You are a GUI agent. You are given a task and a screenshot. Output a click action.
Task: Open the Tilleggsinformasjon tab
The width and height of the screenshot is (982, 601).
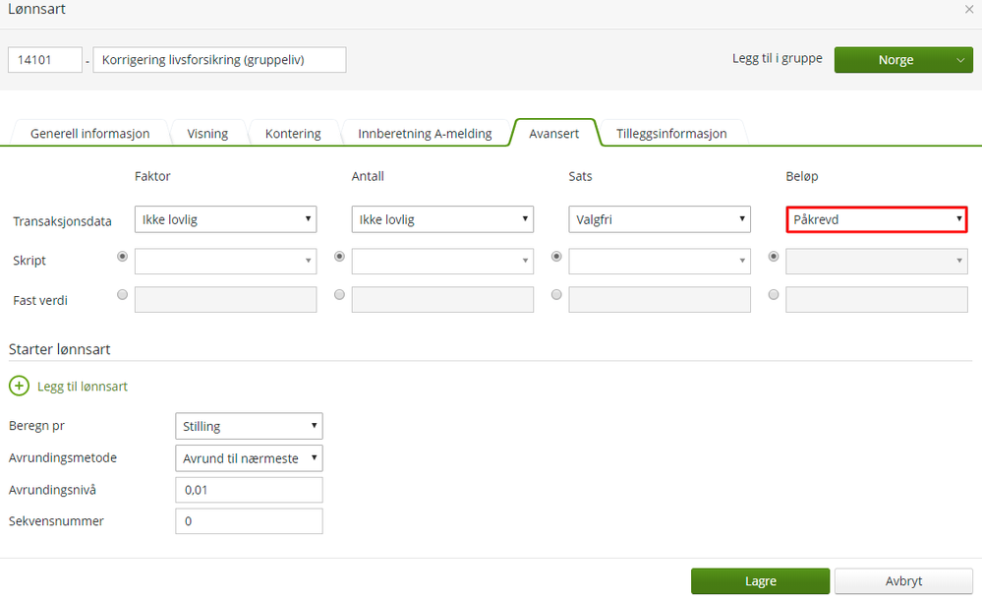671,133
